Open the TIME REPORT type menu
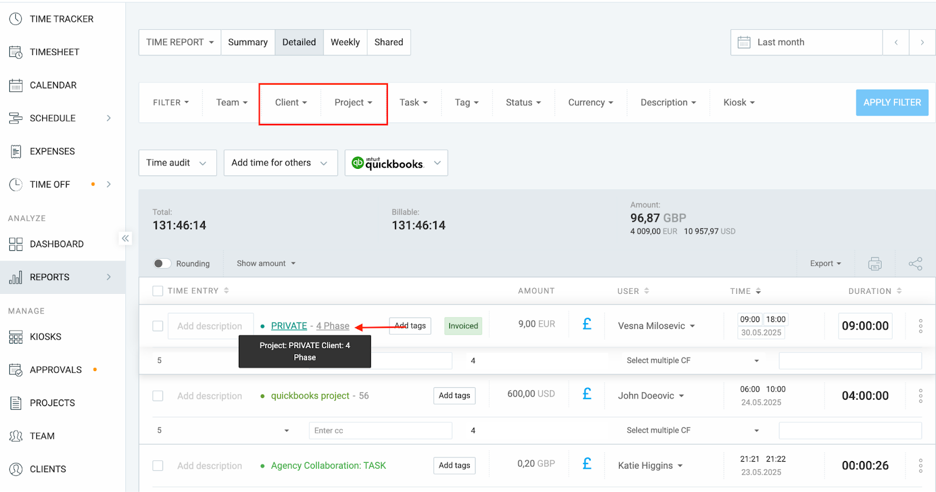This screenshot has height=492, width=936. 180,42
